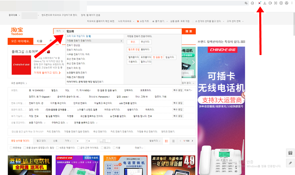Expand 더보기 next to the checkbox filters

click(x=139, y=148)
